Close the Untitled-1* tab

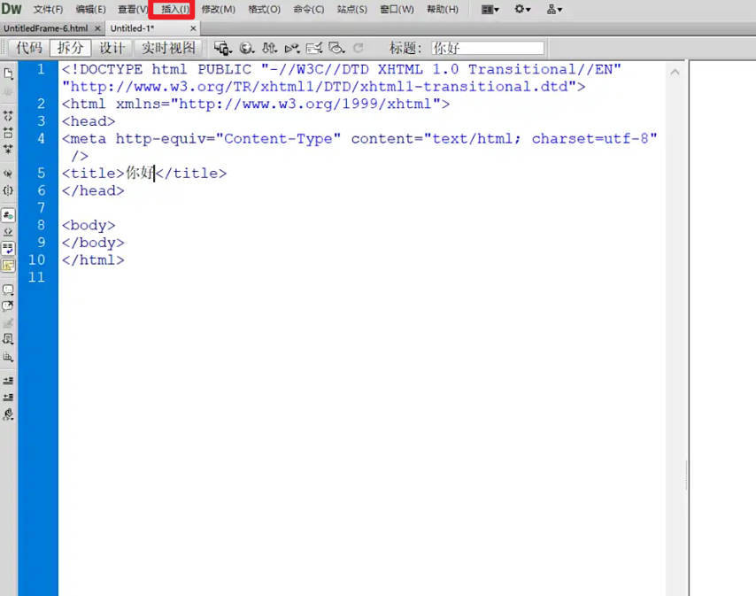point(193,28)
